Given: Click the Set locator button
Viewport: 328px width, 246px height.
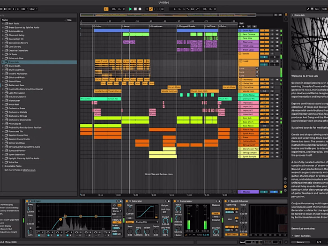Looking at the screenshot, I should 241,23.
